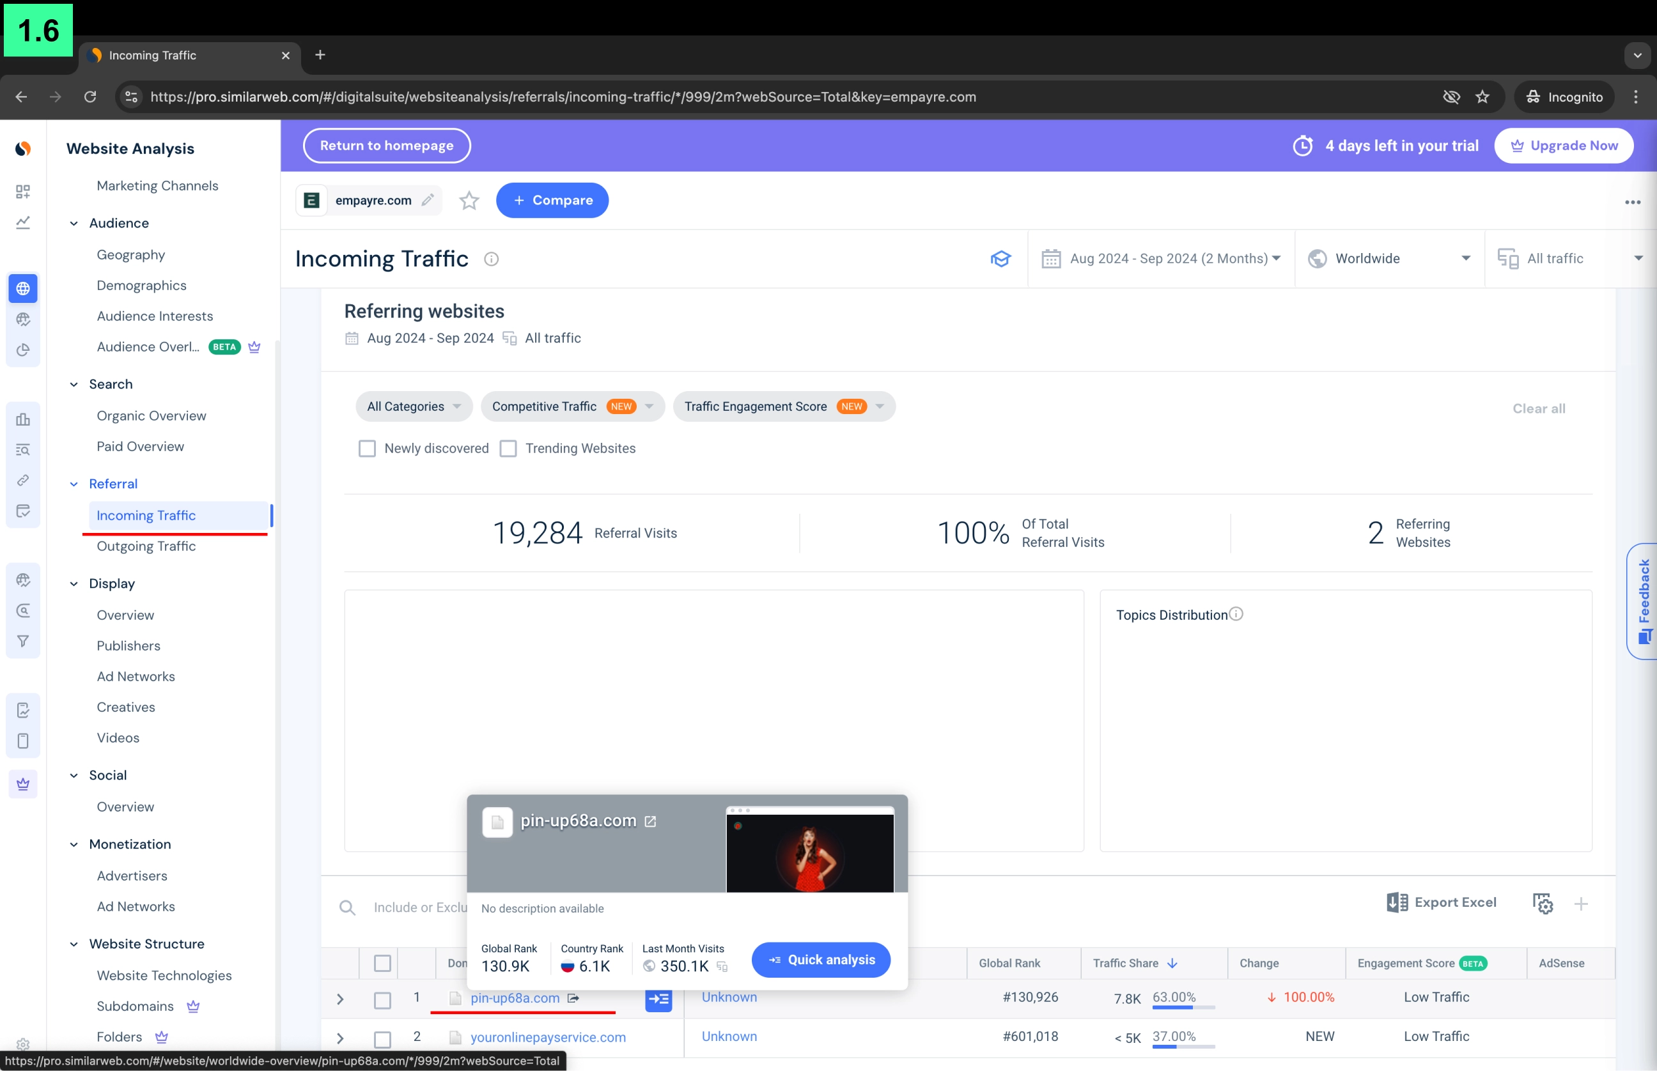Check the Trending Websites filter
The height and width of the screenshot is (1071, 1657).
[508, 449]
